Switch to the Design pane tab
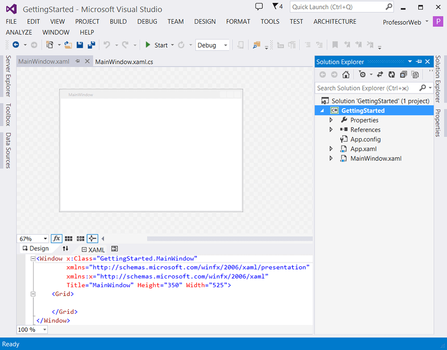This screenshot has height=350, width=447. tap(36, 249)
